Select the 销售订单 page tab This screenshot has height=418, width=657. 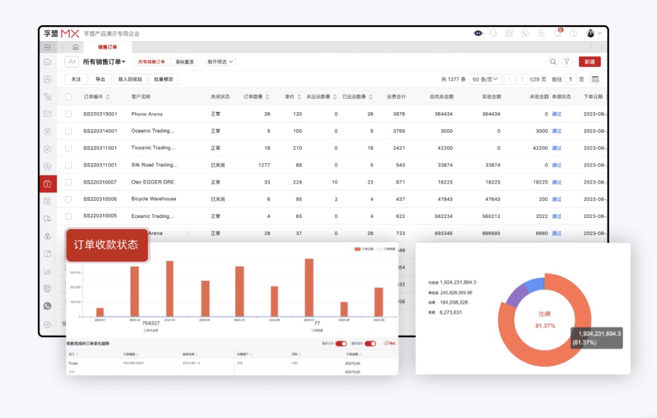pos(107,47)
